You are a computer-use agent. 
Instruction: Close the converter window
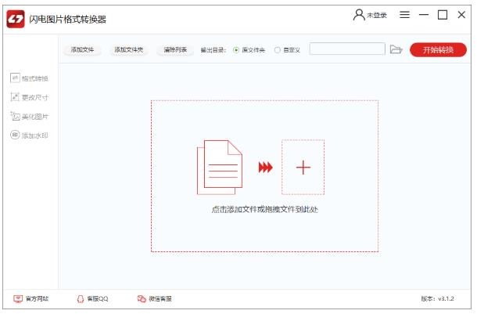[x=461, y=15]
